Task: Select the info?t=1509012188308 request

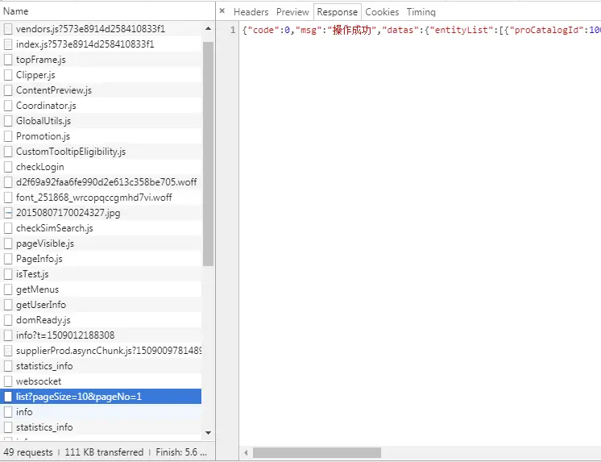Action: 101,335
